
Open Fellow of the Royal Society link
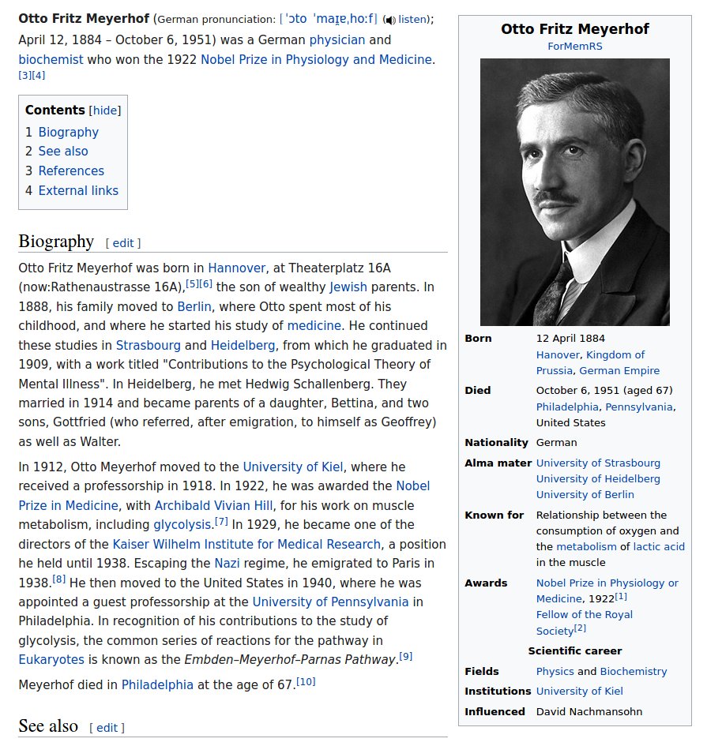tap(585, 623)
